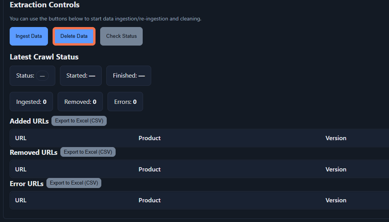Click the Ingested count card
Screen dimensions: 389x222
[x=31, y=102]
